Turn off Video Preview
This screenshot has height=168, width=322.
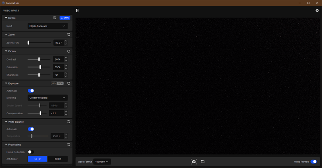[x=314, y=162]
